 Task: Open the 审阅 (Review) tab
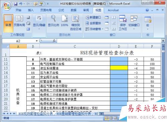coord(86,10)
